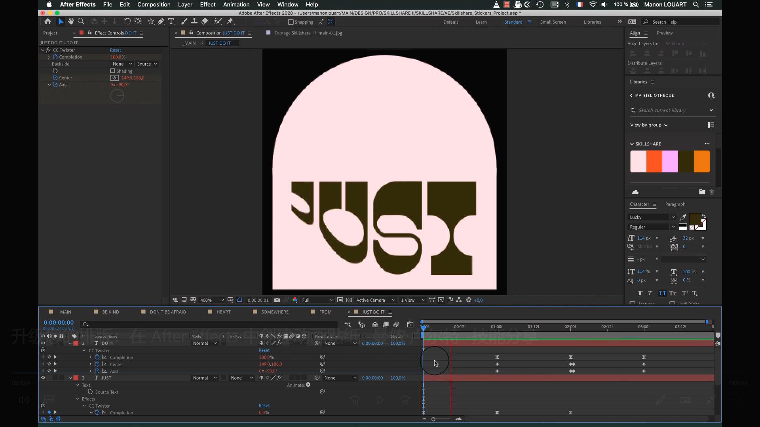This screenshot has height=427, width=760.
Task: Toggle the transparency grid icon
Action: (349, 300)
